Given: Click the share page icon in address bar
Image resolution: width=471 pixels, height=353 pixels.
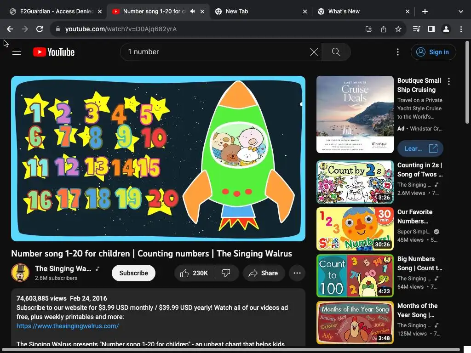Looking at the screenshot, I should point(383,29).
